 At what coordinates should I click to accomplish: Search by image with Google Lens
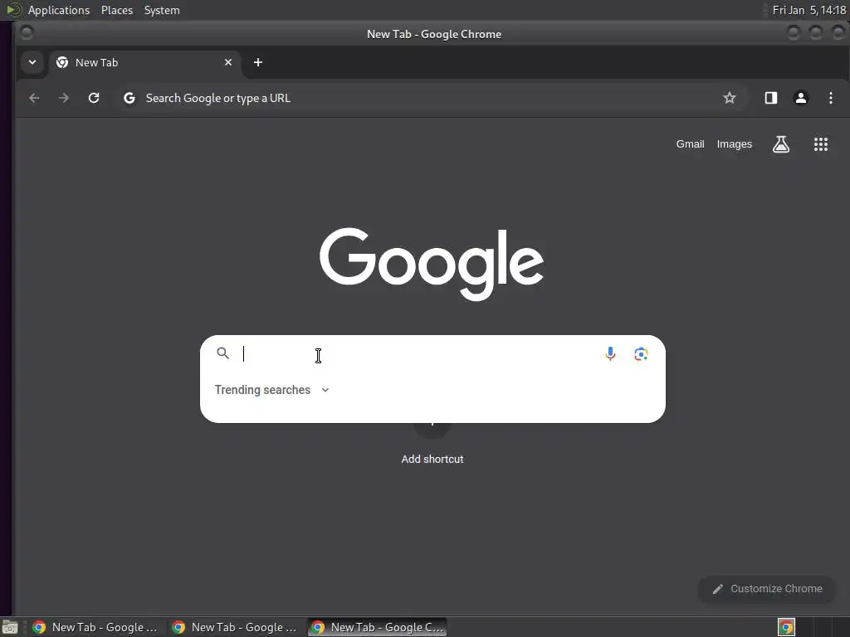click(641, 353)
